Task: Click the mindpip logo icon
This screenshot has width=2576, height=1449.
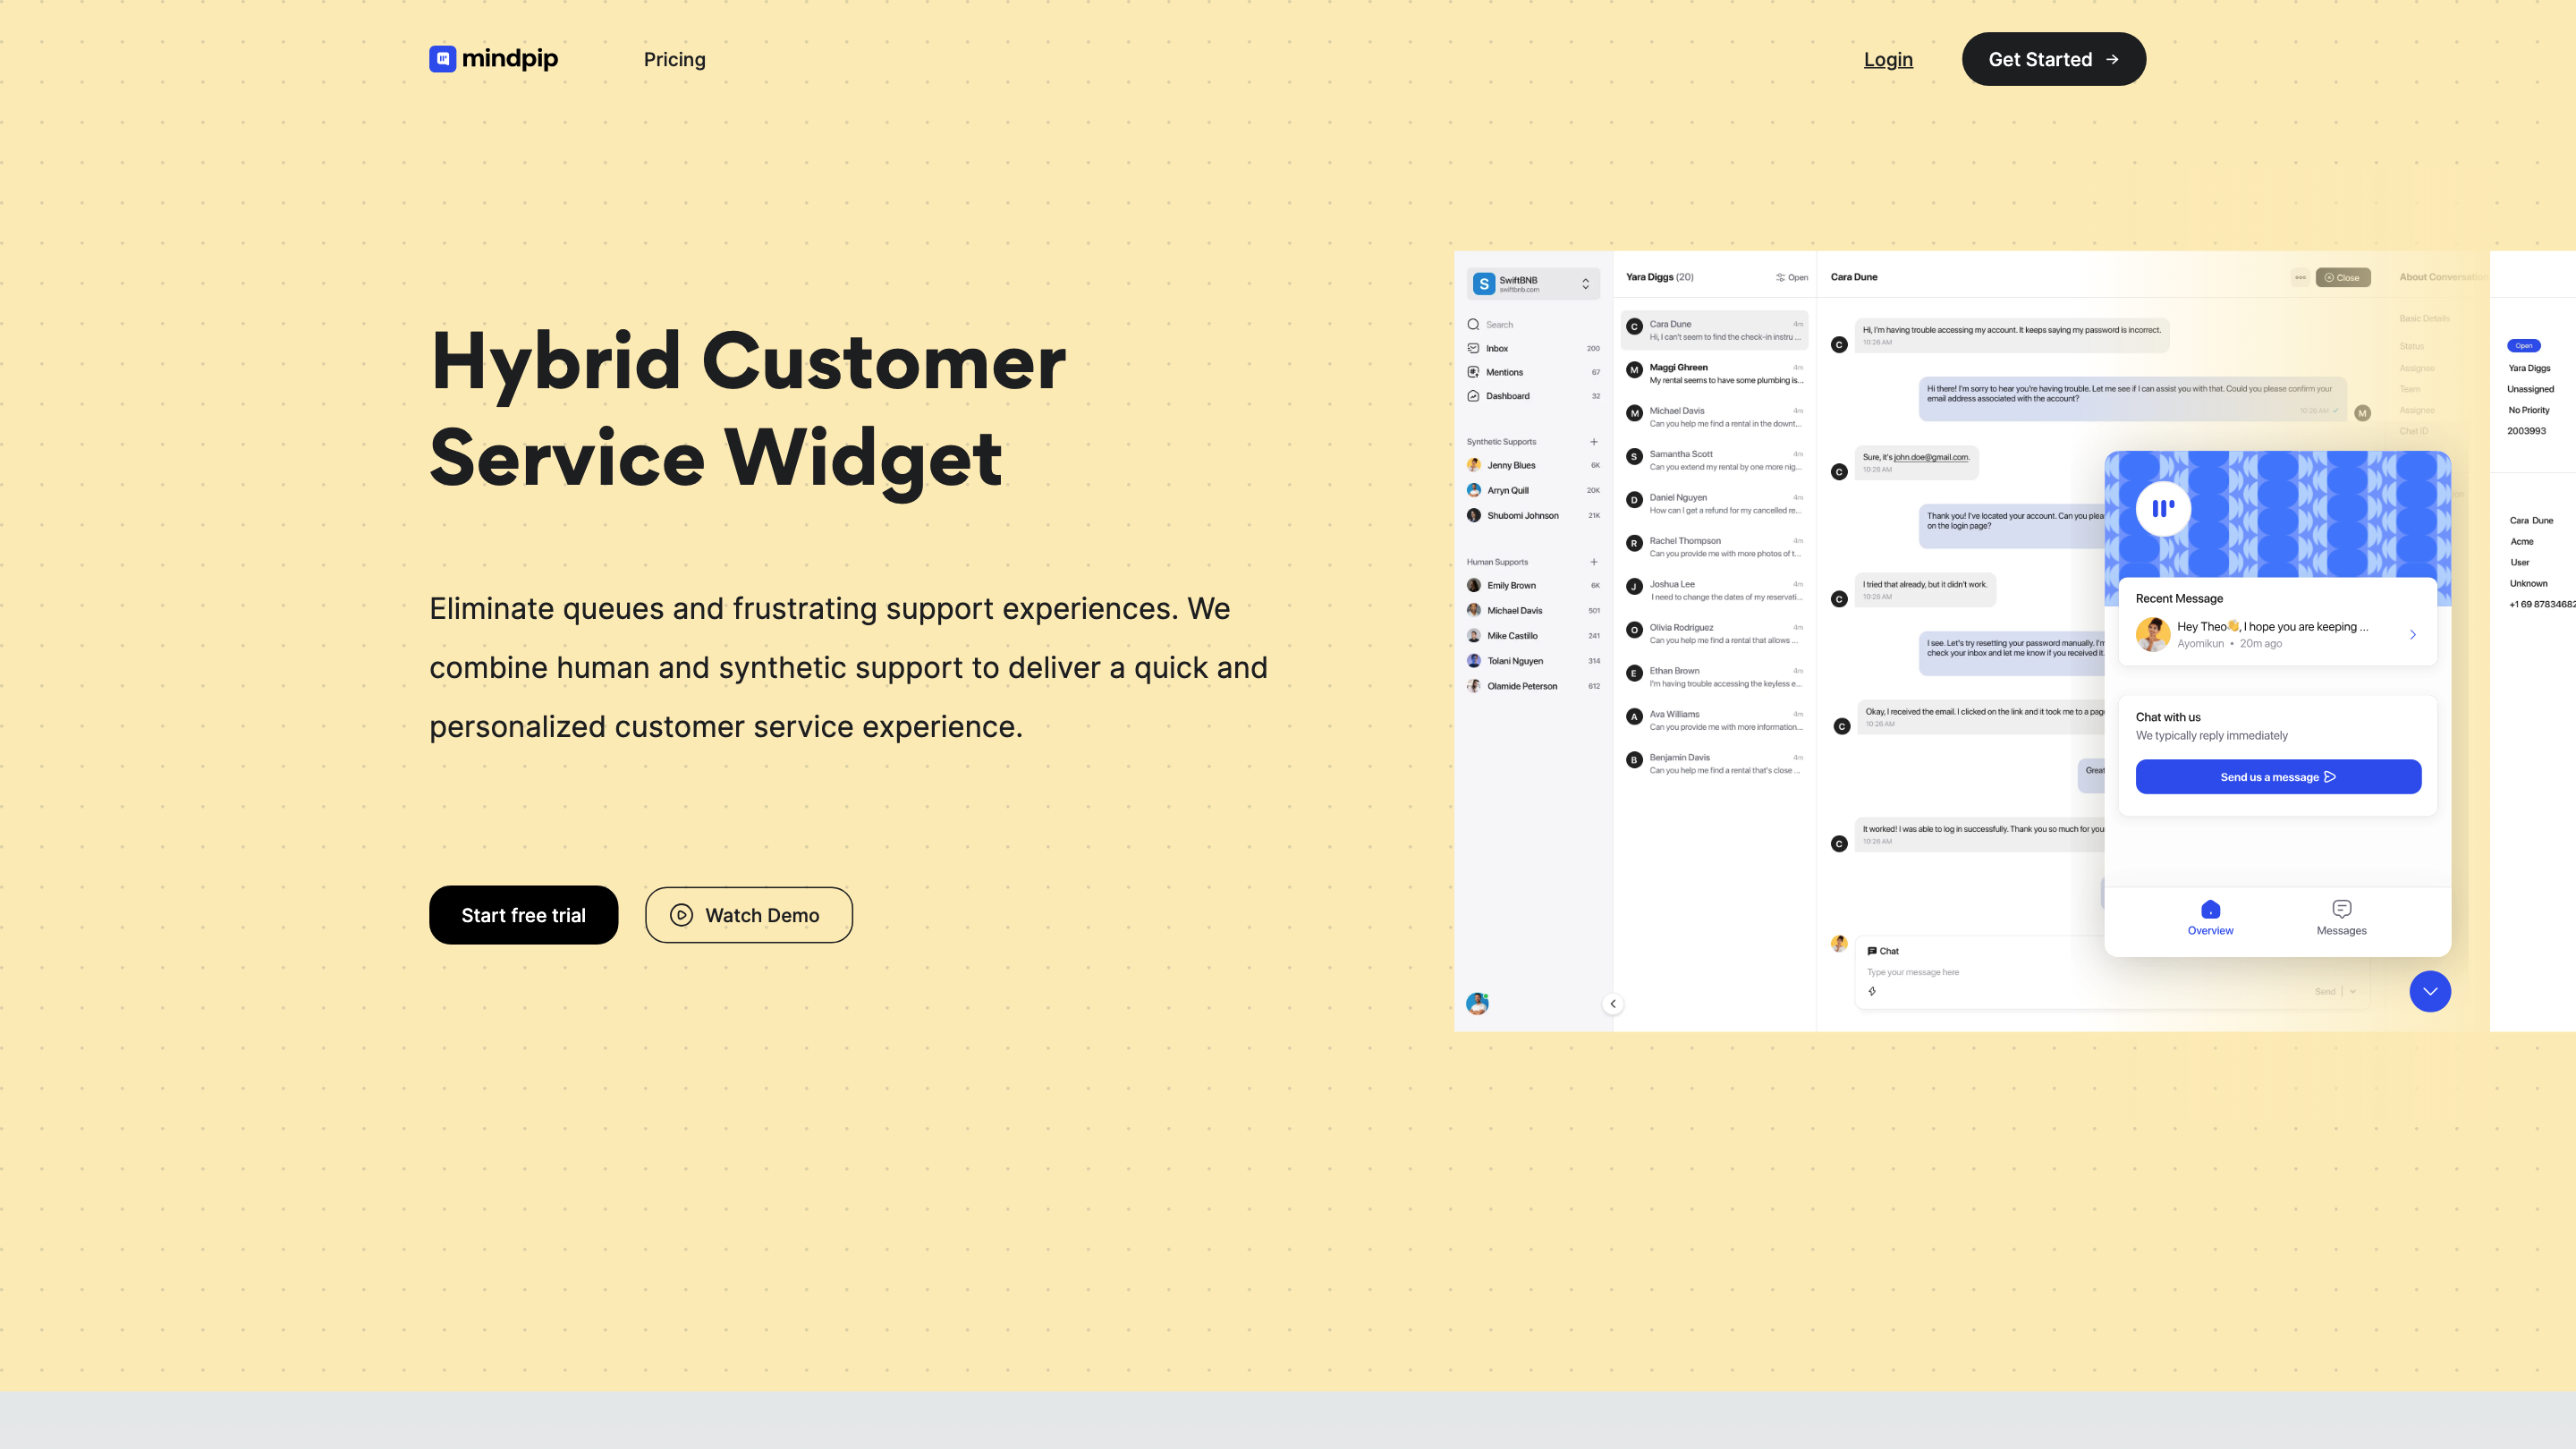Action: click(442, 59)
